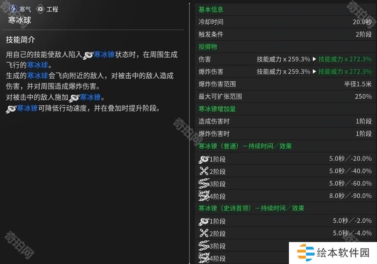Click the 寒冰球 skill title
The height and width of the screenshot is (264, 377).
tap(20, 20)
